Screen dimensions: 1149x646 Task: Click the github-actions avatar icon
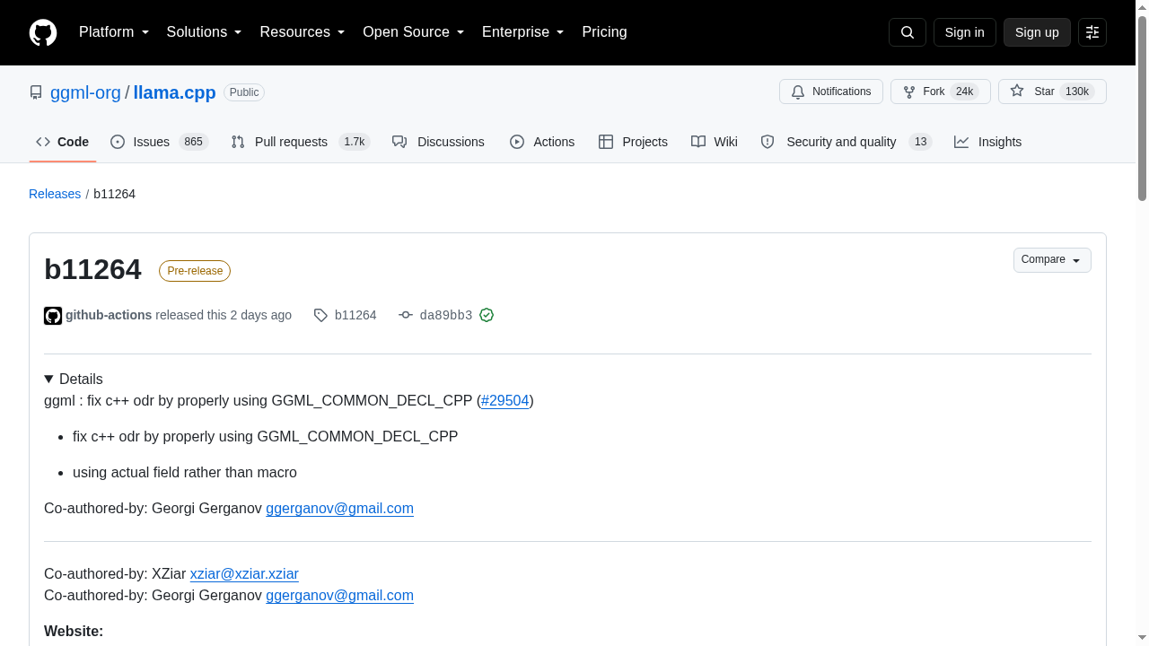coord(53,315)
